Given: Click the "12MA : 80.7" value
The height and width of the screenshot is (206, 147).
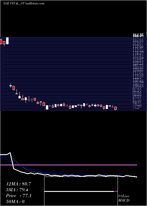Looking at the screenshot, I should [19, 184].
